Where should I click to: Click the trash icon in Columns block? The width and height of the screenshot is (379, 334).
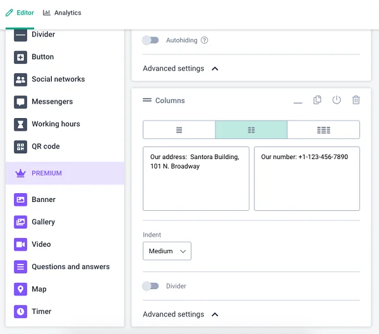[356, 100]
